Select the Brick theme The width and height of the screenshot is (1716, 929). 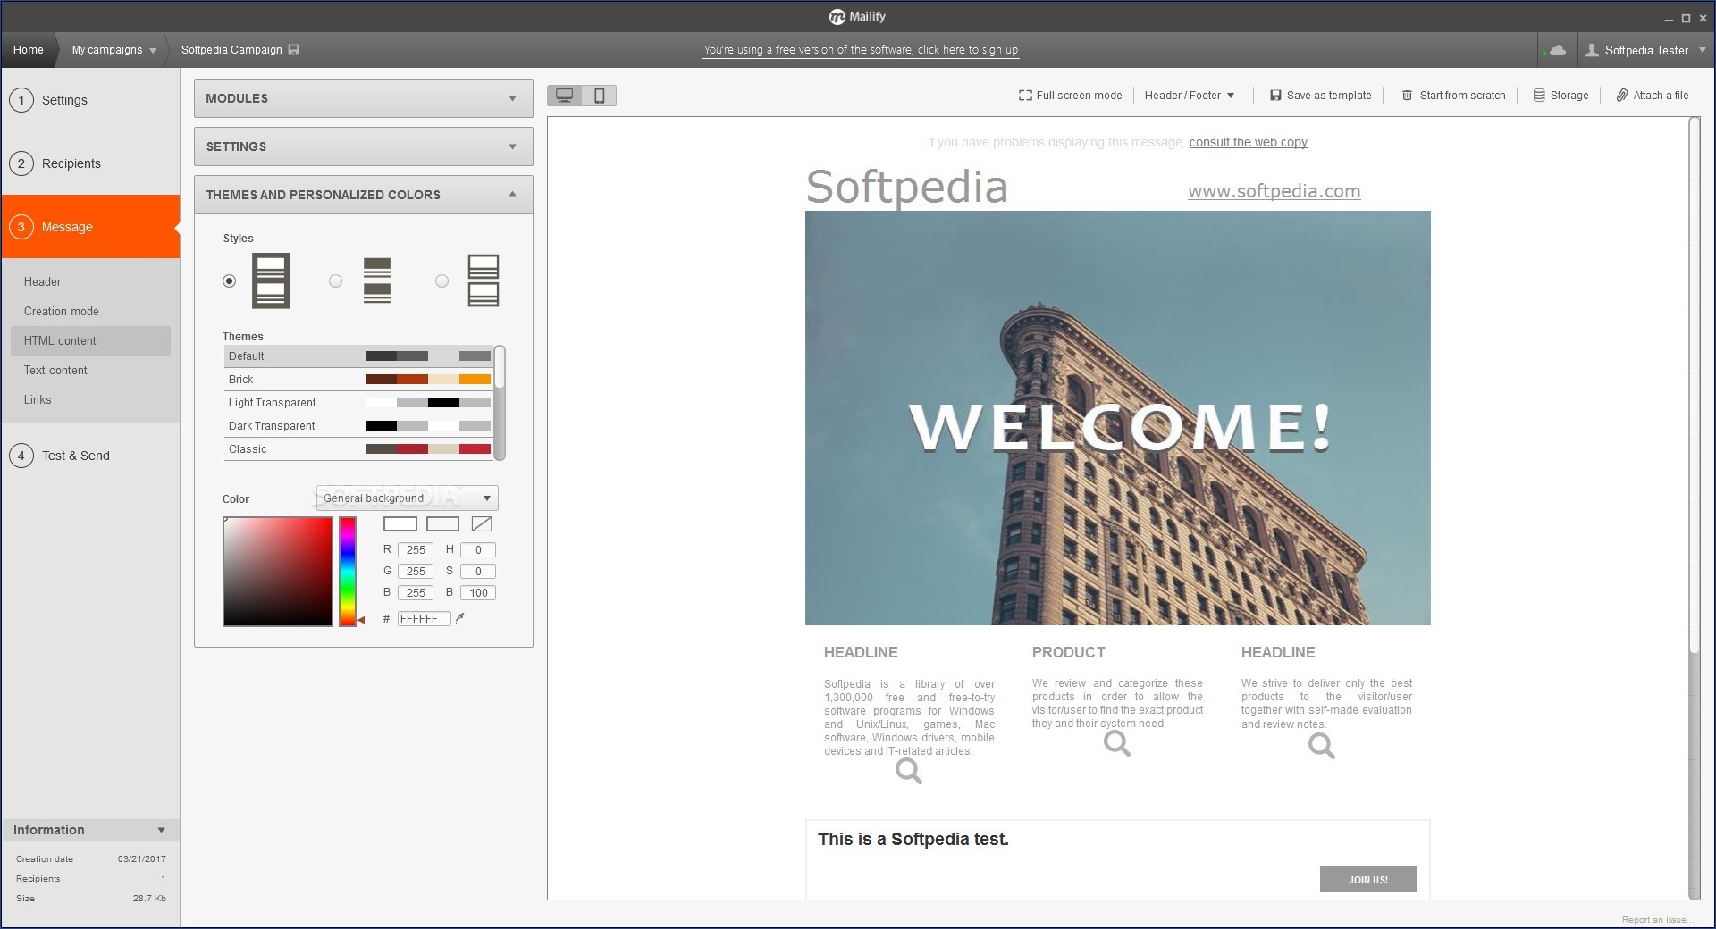[358, 380]
